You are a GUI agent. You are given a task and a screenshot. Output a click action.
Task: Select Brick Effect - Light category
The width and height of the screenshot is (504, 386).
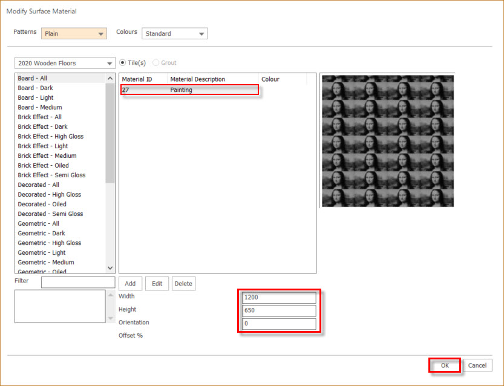[x=61, y=146]
